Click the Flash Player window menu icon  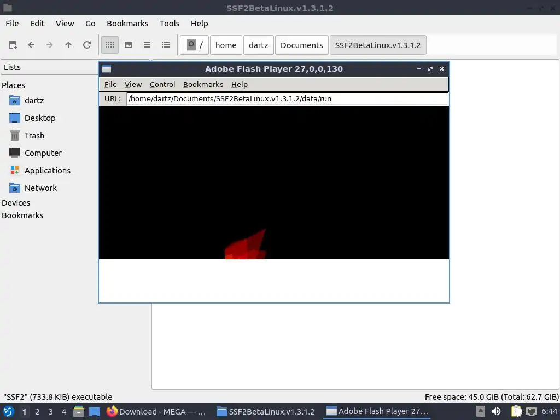107,69
